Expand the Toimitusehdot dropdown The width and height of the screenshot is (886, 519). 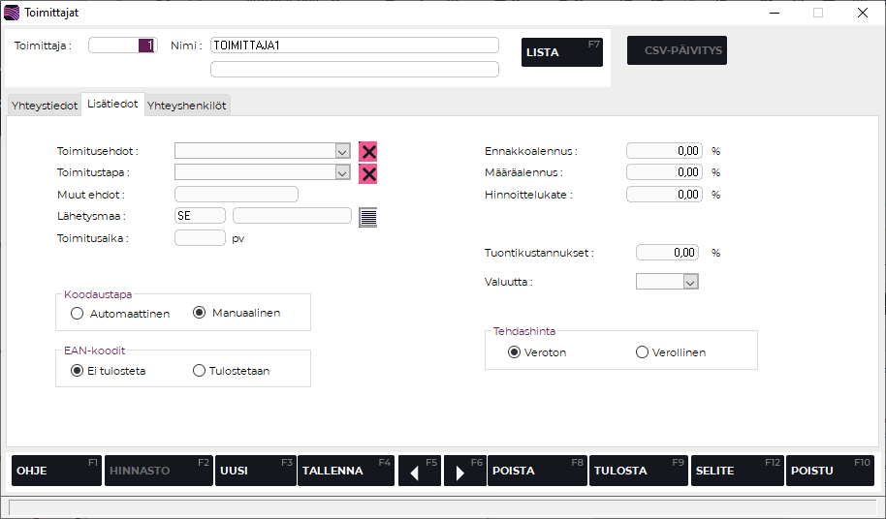tap(341, 151)
